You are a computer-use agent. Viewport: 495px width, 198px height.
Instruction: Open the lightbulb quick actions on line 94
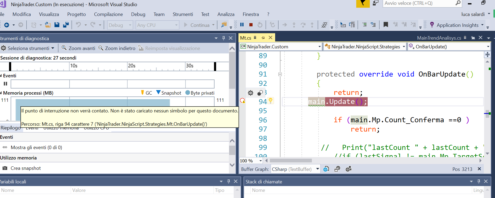click(271, 100)
